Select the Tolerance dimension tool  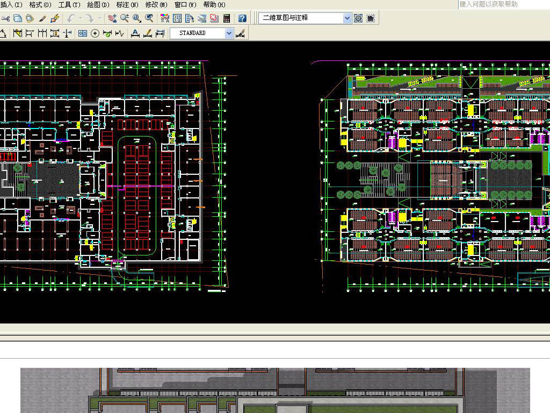coord(82,33)
